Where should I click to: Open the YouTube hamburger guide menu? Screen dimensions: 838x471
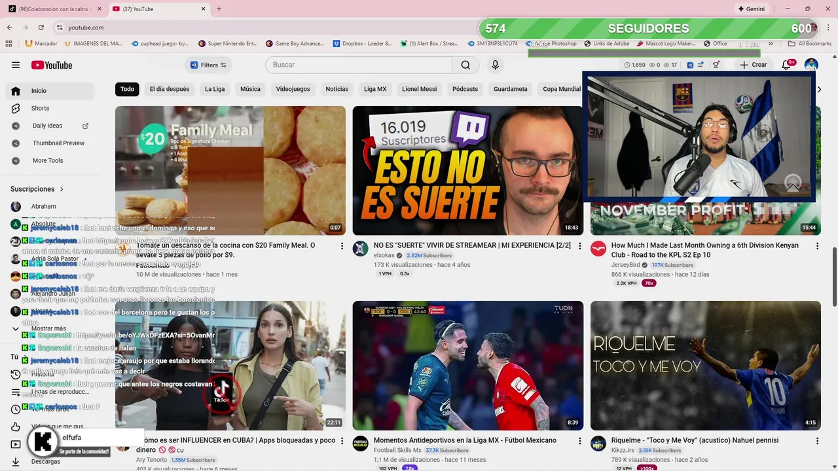pos(16,65)
